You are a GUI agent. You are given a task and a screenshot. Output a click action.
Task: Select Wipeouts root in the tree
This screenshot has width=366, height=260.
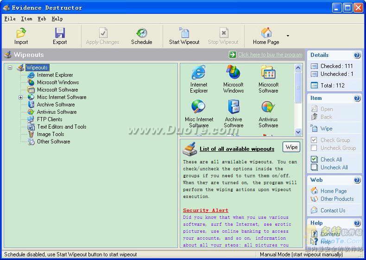[38, 68]
